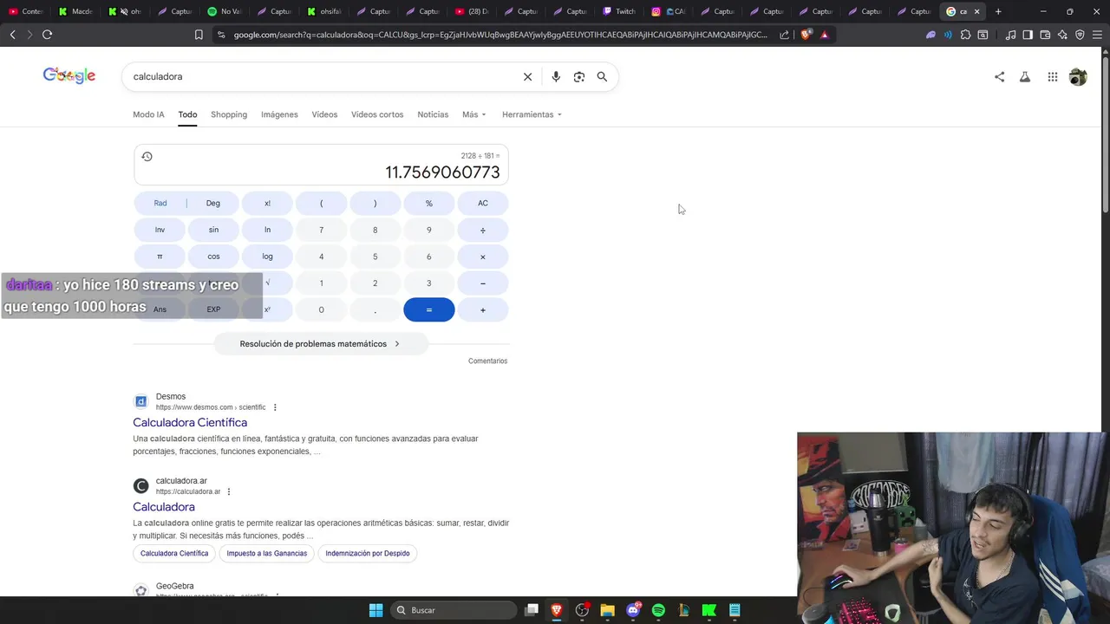Toggle the browser sidebar panel icon
The image size is (1110, 624).
coord(1028,35)
